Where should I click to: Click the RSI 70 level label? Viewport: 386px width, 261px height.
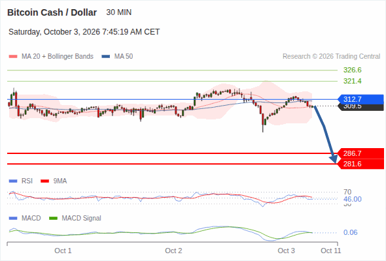click(x=347, y=192)
